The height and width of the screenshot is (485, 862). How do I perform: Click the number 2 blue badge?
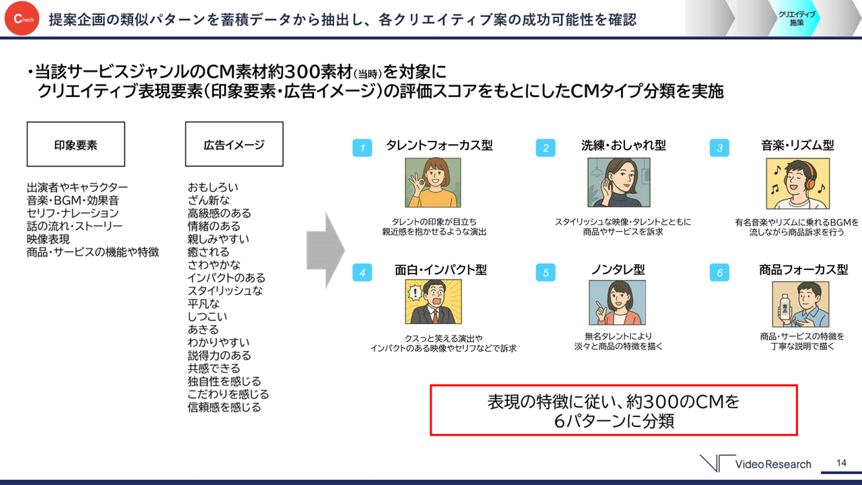pyautogui.click(x=545, y=148)
